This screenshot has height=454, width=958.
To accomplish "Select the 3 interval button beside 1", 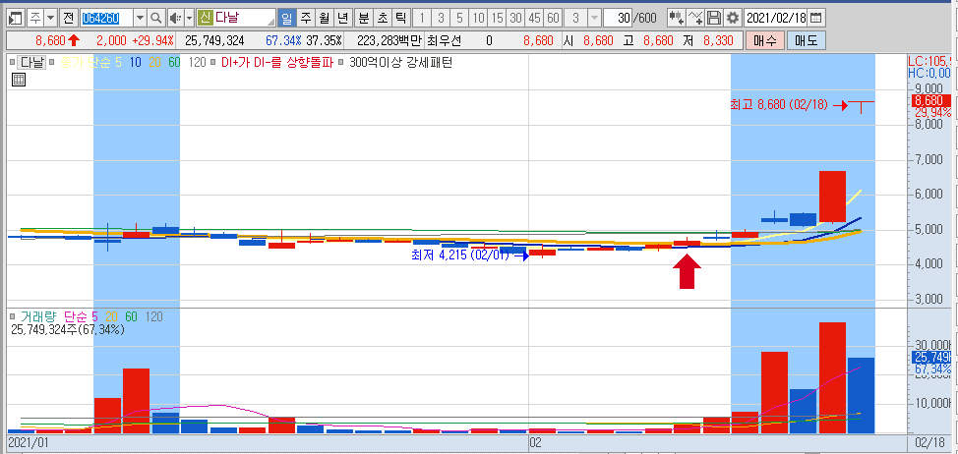I will [441, 19].
